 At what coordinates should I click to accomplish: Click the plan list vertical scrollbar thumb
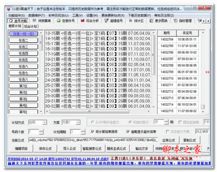tap(153, 55)
